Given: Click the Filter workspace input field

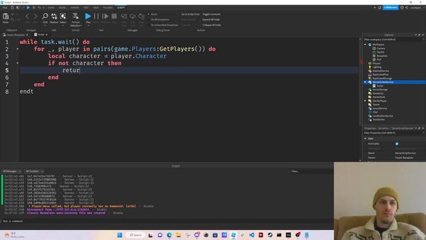Looking at the screenshot, I should (x=393, y=40).
